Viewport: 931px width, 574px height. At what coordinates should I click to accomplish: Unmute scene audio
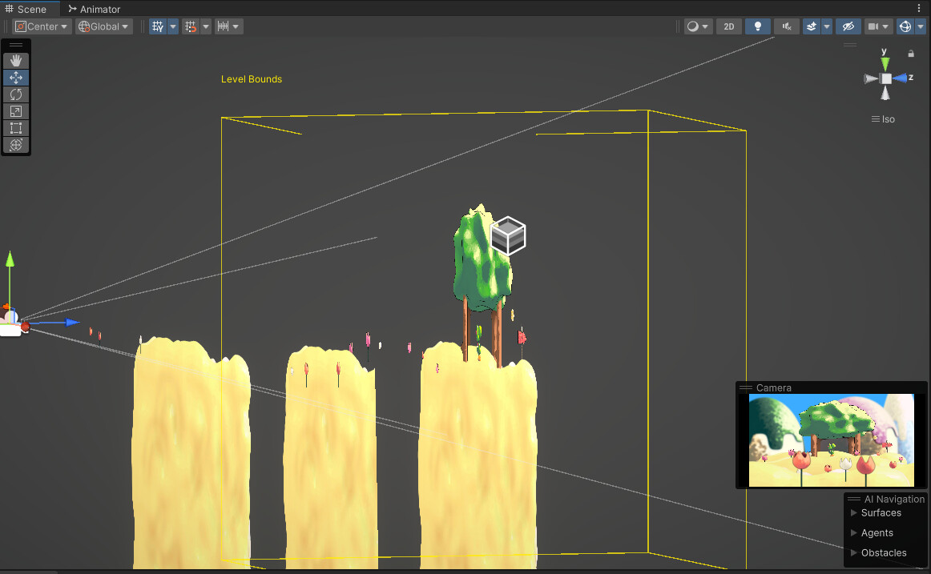pyautogui.click(x=786, y=26)
